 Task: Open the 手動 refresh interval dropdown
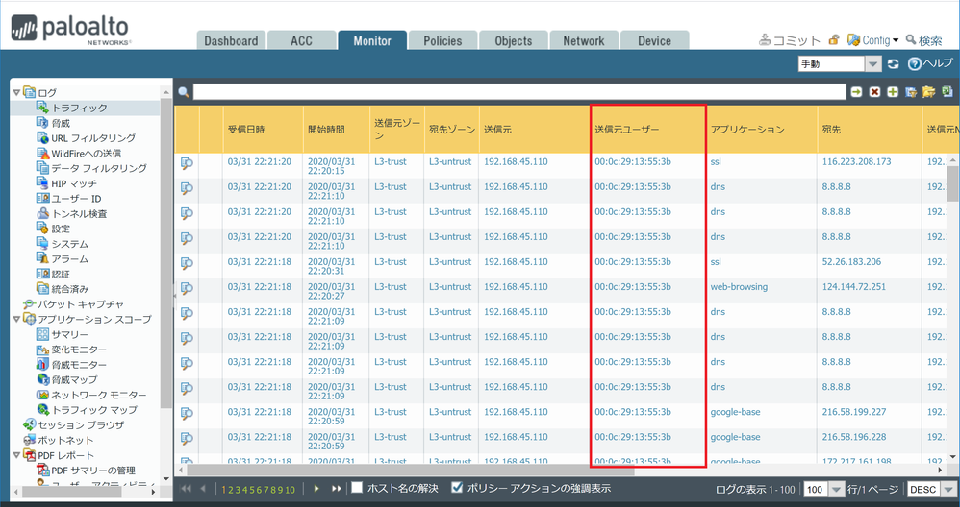click(x=872, y=64)
